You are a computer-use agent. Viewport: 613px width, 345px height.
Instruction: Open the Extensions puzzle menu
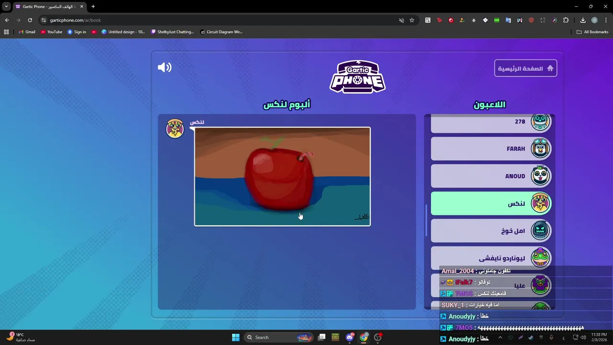click(x=566, y=20)
